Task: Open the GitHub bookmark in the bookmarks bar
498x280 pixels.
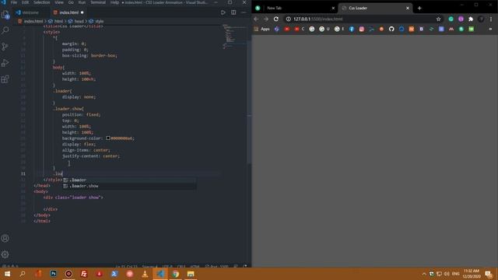Action: point(391,29)
